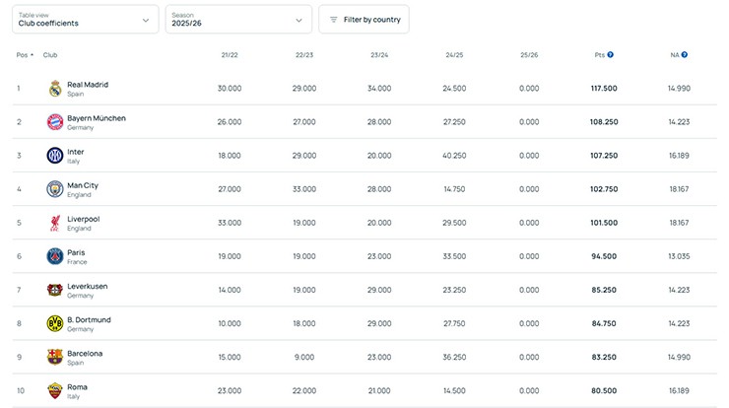The image size is (729, 408).
Task: Click the 21/22 column header
Action: pos(229,55)
